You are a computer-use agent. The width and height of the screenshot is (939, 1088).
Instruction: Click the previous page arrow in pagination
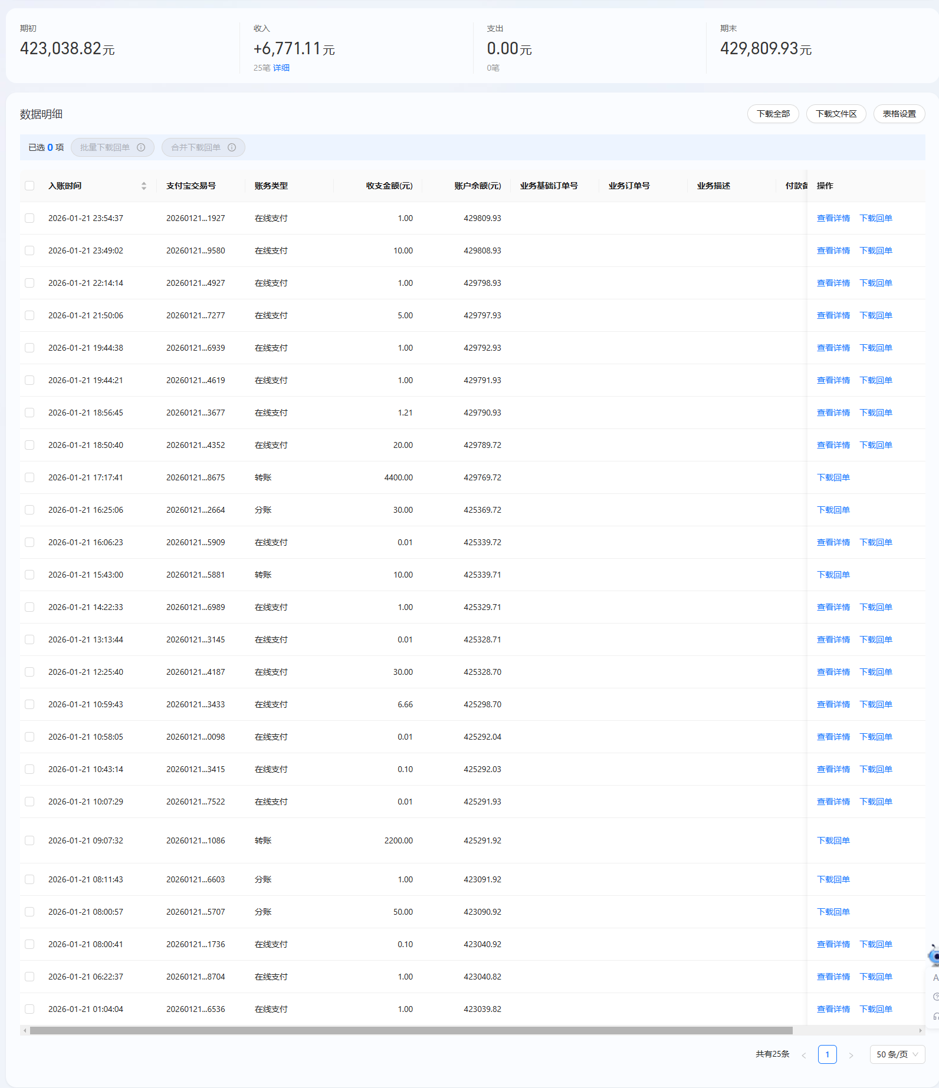[x=803, y=1055]
